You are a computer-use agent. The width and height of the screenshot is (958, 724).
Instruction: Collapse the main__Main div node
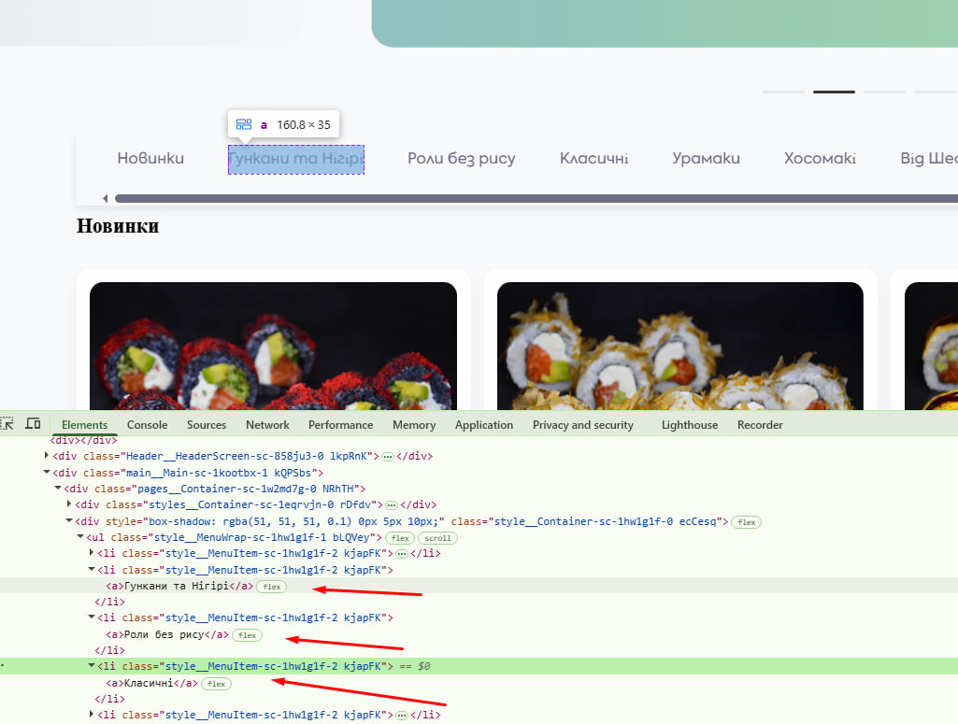click(47, 472)
